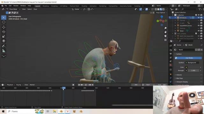Open the Output properties tab
204x114 pixels.
[x=171, y=54]
